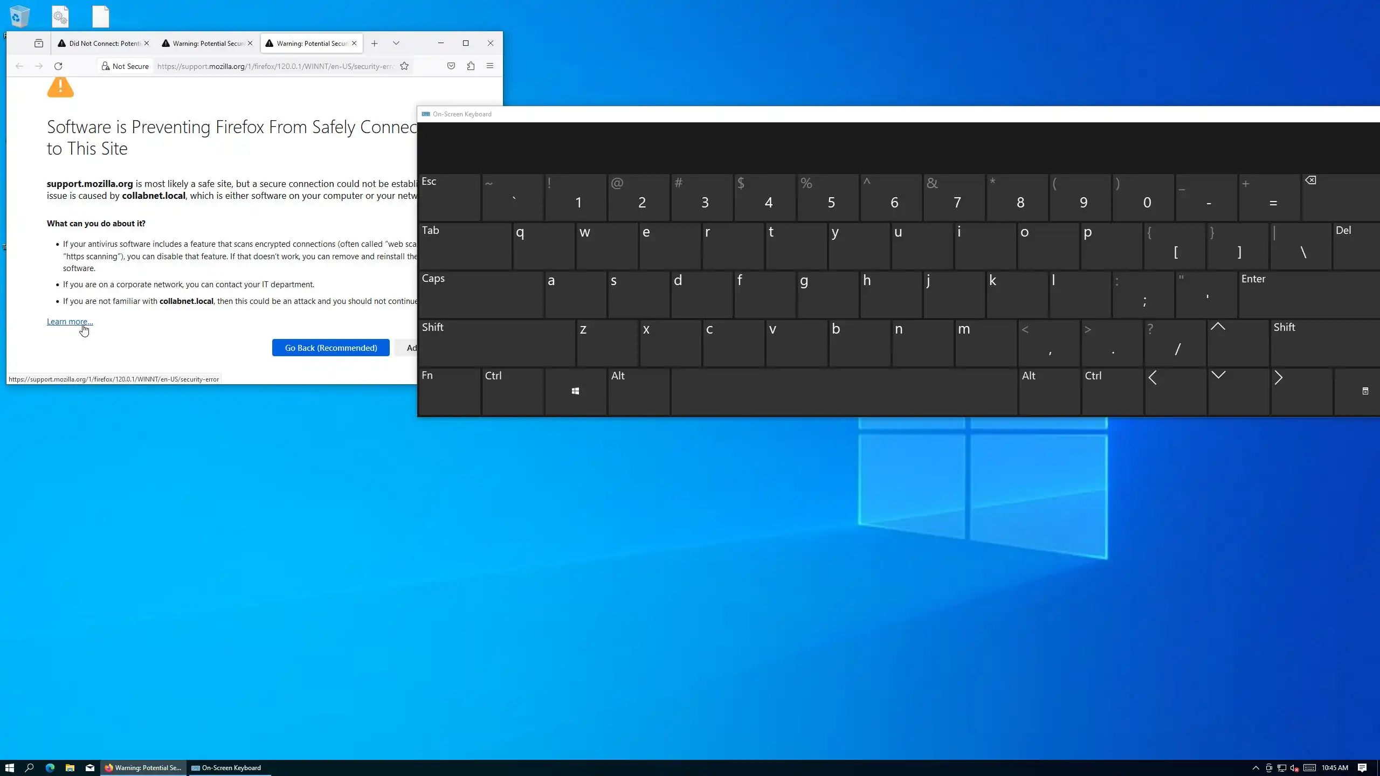Toggle Caps lock on the On-Screen Keyboard
The width and height of the screenshot is (1380, 776).
click(x=481, y=294)
